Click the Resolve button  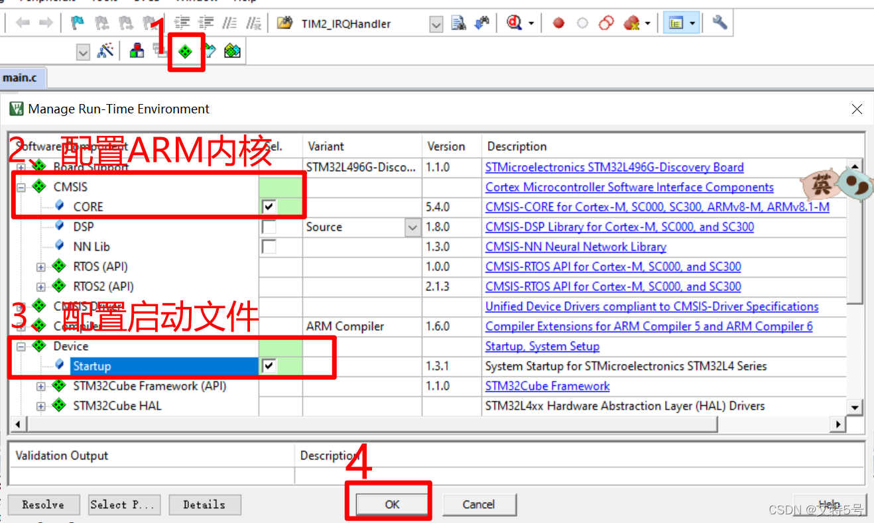coord(43,504)
